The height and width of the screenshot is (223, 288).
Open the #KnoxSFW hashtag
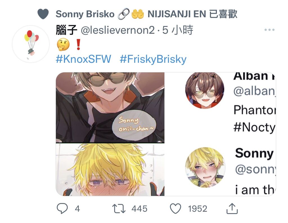coord(83,59)
